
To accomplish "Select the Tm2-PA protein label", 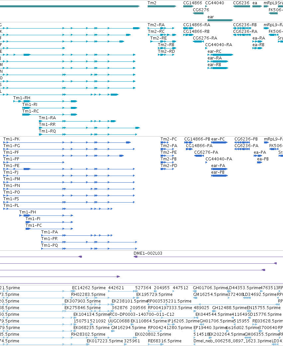I will click(169, 146).
